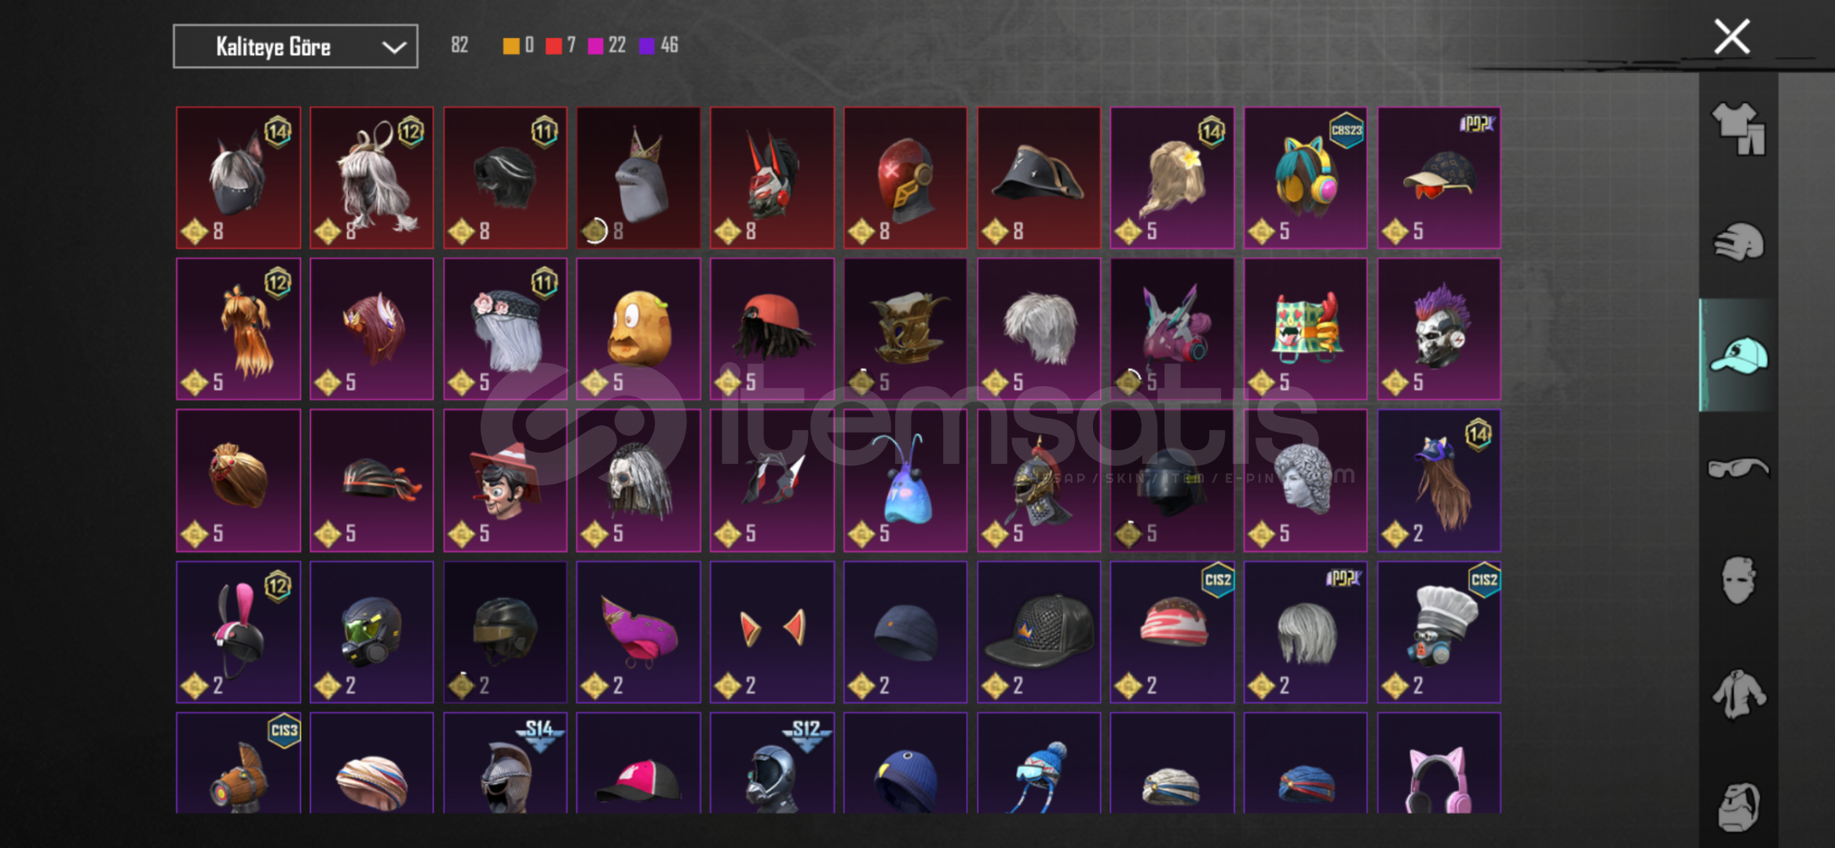Open the backpack category icon at the sidebar bottom
The image size is (1835, 848).
pos(1738,806)
